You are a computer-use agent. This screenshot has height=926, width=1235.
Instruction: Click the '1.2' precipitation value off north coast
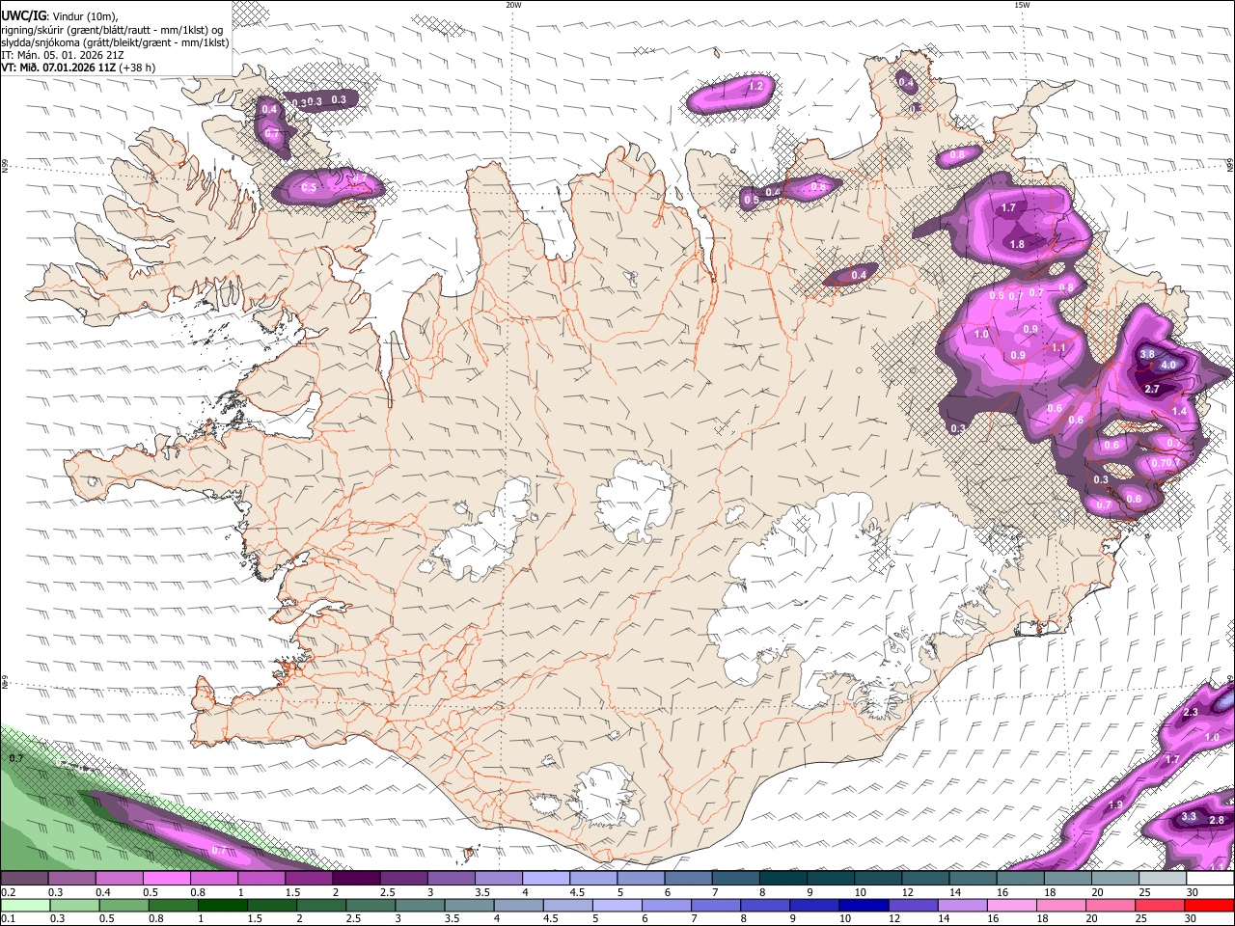pos(756,87)
